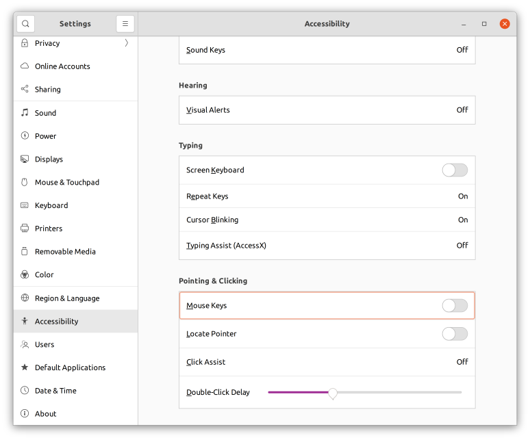Screen dimensions: 530x440
Task: Open the Users panel label
Action: 45,344
